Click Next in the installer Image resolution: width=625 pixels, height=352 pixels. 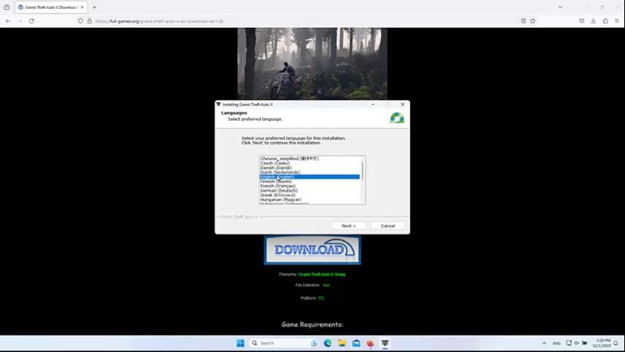point(348,225)
